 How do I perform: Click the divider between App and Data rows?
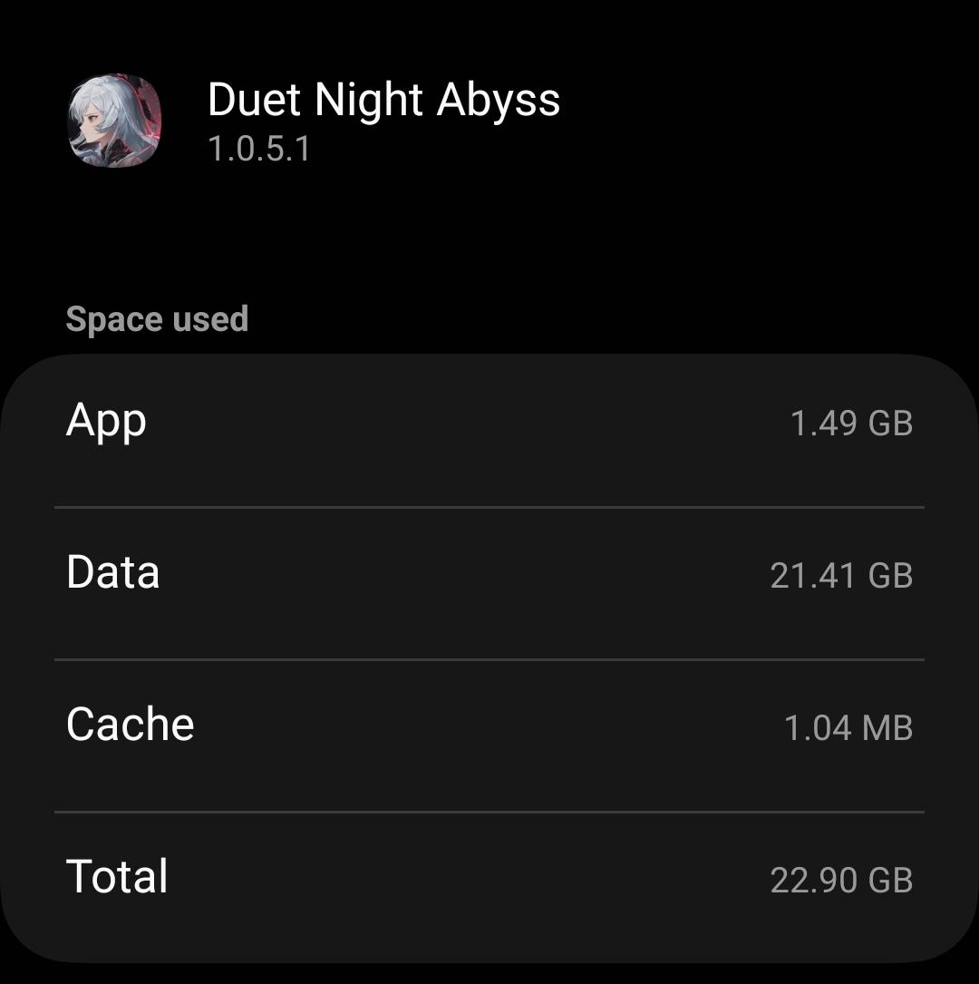click(489, 507)
